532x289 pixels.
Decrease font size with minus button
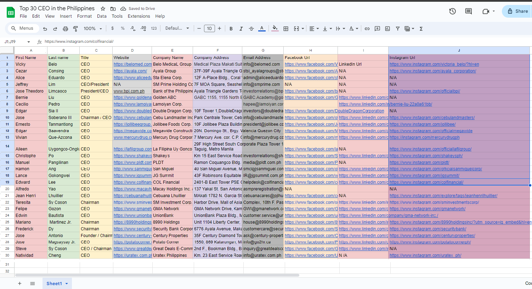pyautogui.click(x=199, y=29)
